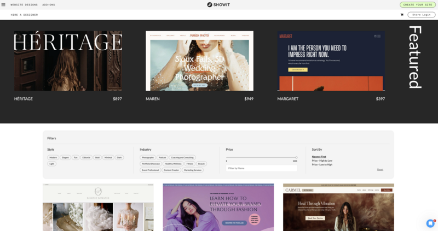Click the price slider max handle
438x231 pixels.
[x=296, y=157]
